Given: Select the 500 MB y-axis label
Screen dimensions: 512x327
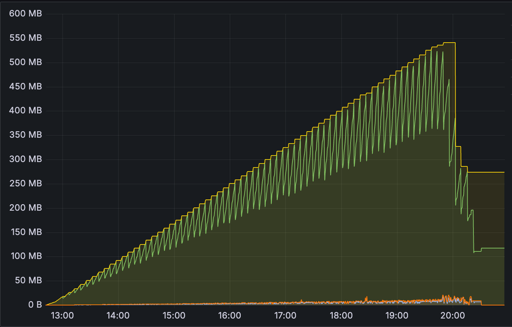Looking at the screenshot, I should point(25,62).
